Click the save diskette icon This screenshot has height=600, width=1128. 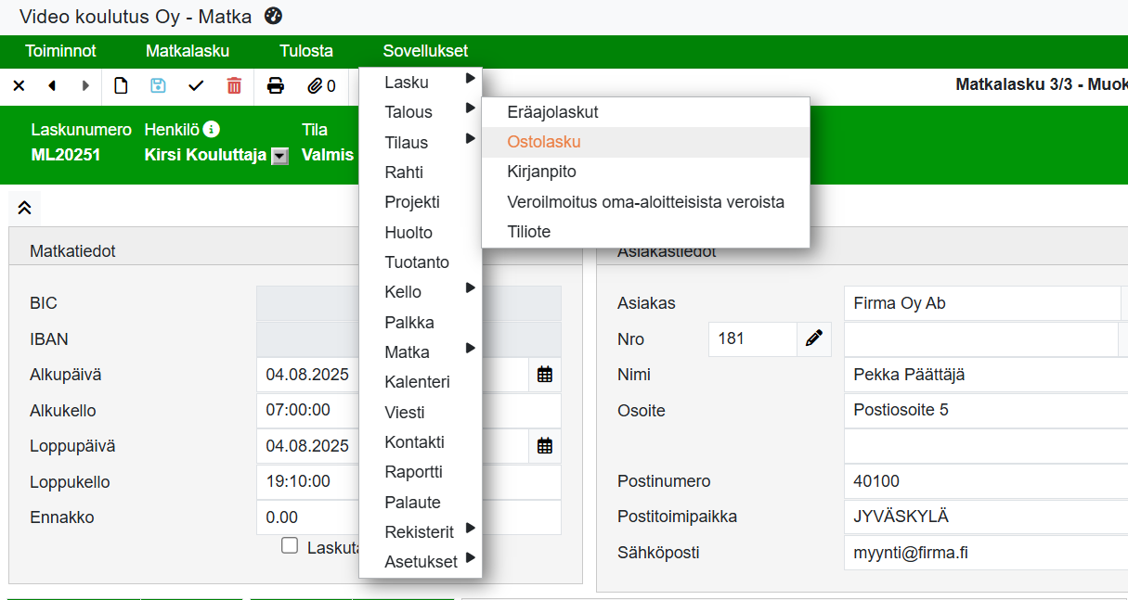point(158,86)
